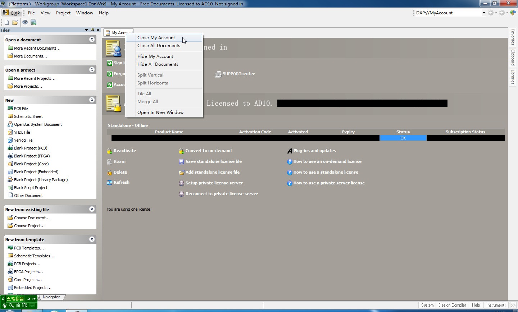Click the Delete license icon
This screenshot has width=518, height=312.
coord(110,173)
